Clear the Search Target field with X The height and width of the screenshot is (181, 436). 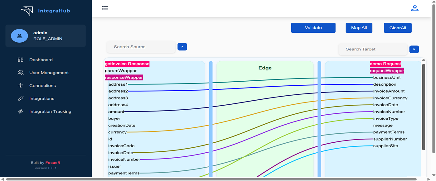pos(414,49)
